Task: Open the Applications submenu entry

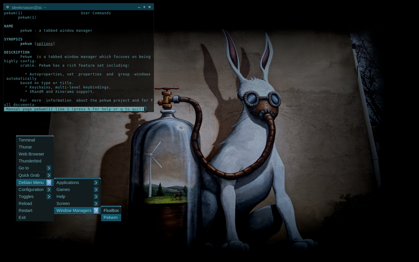Action: [x=77, y=182]
